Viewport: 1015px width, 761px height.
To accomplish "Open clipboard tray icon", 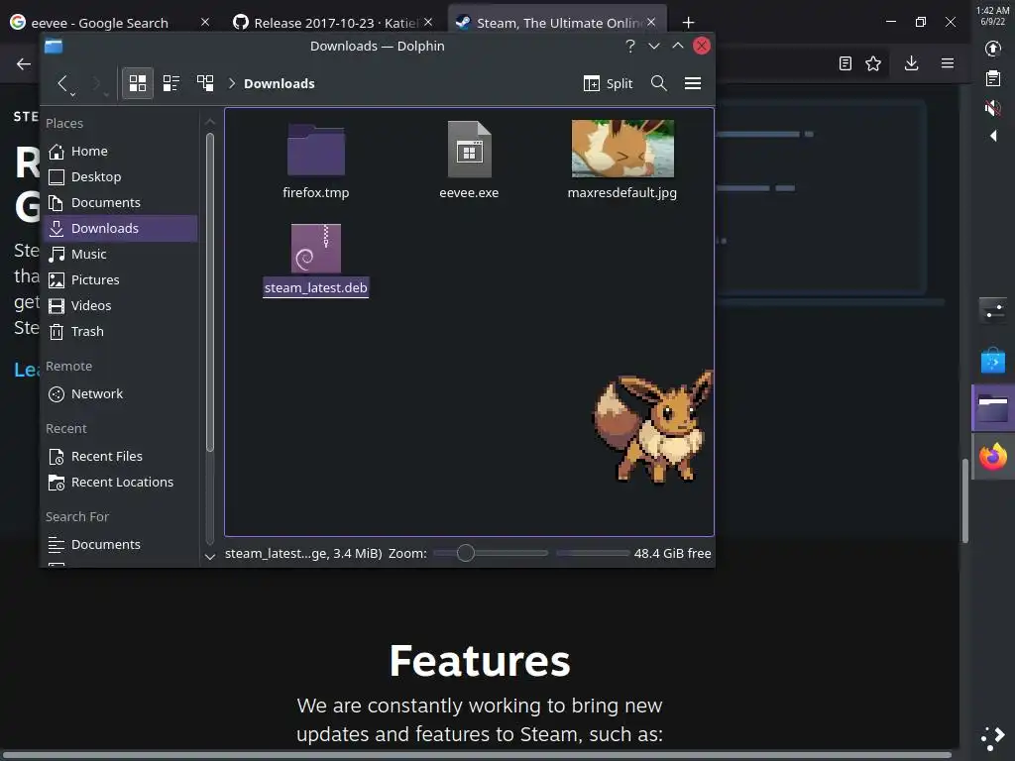I will coord(993,78).
